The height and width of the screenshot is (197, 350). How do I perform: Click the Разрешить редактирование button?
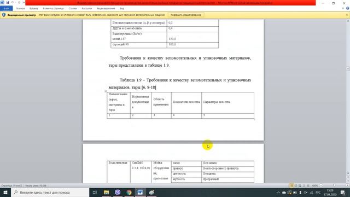(186, 15)
